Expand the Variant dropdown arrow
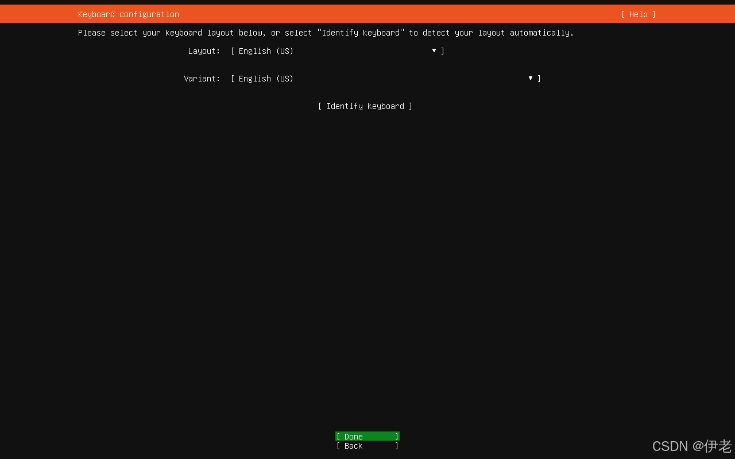Viewport: 735px width, 459px height. click(x=531, y=79)
